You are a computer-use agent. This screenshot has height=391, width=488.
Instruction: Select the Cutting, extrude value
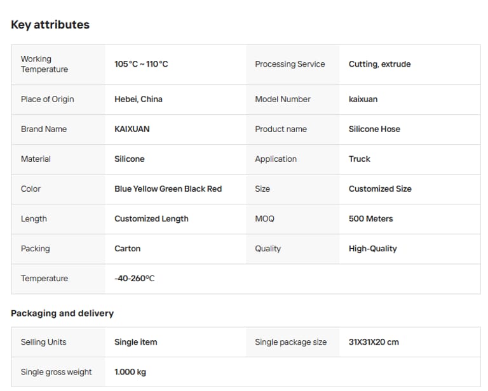(x=379, y=64)
